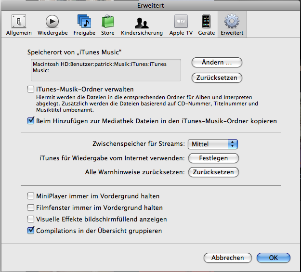Open the Allgemein preferences switch icon
The height and width of the screenshot is (272, 301).
[19, 21]
